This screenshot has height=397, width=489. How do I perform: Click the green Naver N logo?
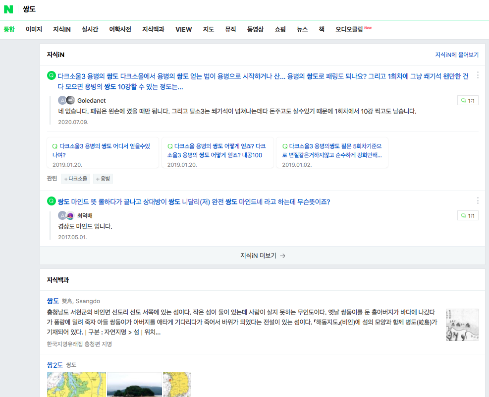point(8,9)
